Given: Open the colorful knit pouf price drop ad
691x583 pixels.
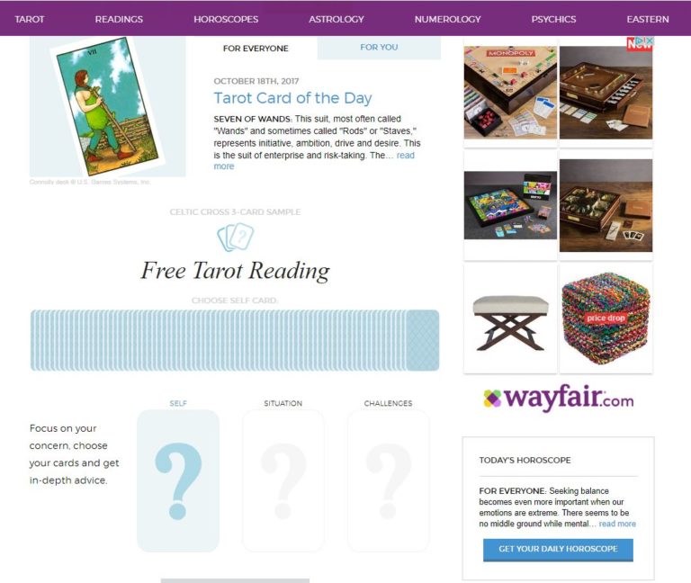Looking at the screenshot, I should click(x=606, y=318).
